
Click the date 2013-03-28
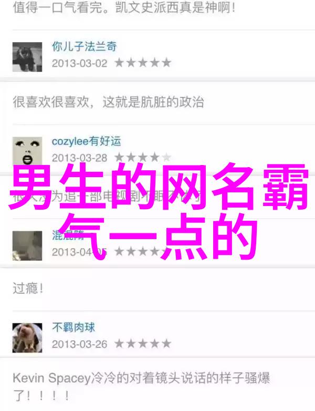tap(79, 158)
